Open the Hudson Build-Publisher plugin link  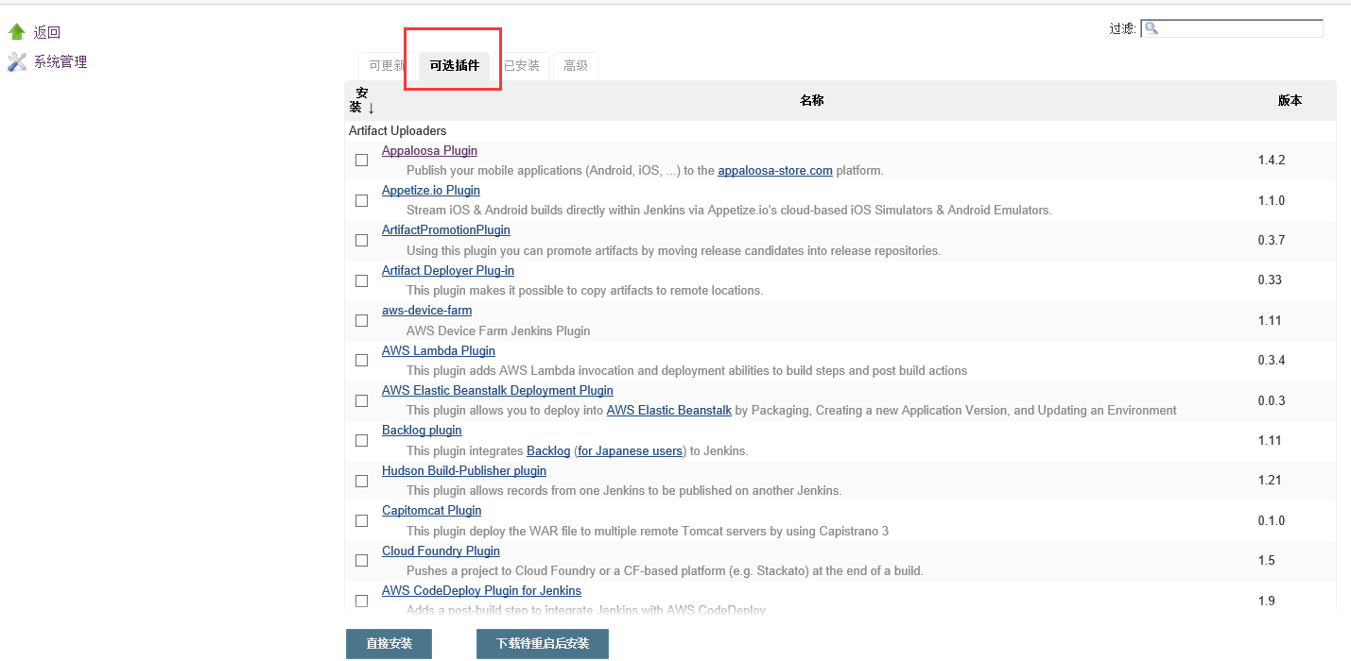464,471
